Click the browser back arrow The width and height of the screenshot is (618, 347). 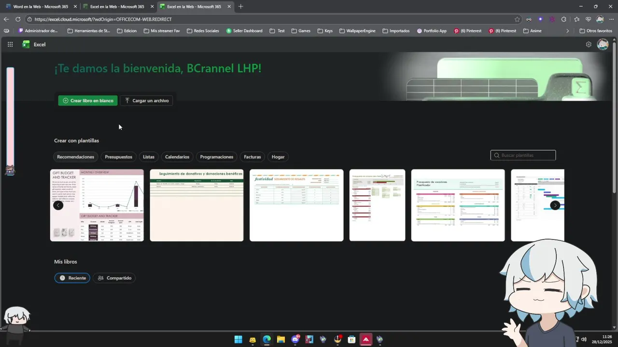tap(6, 19)
